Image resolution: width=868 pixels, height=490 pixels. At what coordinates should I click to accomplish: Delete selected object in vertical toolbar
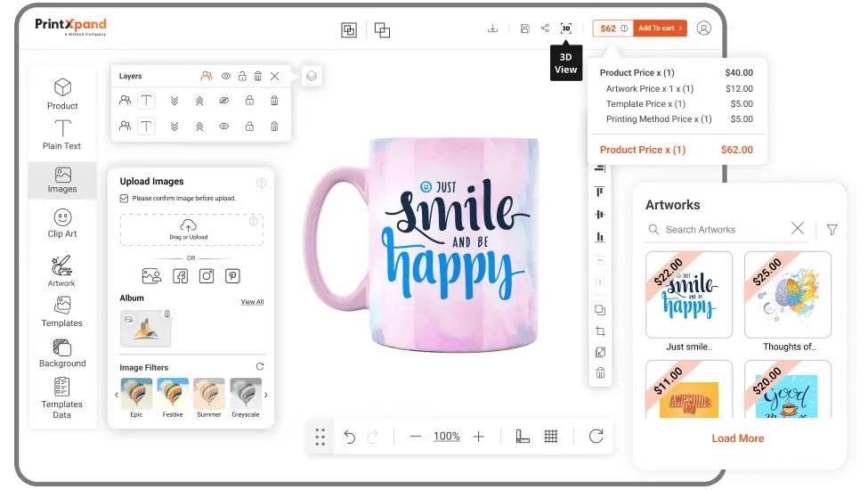[x=600, y=372]
